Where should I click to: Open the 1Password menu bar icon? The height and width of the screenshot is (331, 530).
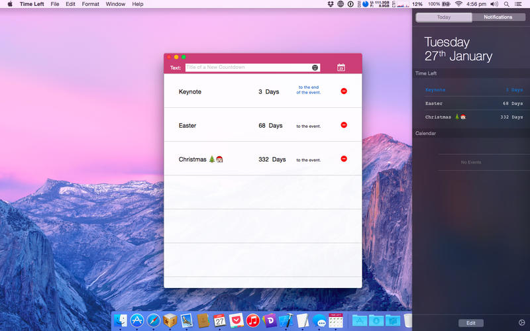point(350,4)
